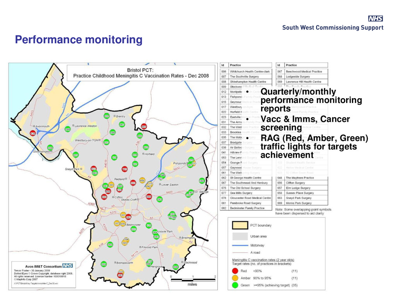Click 'South West Commissioning Support' text
396x297 pixels.
click(x=333, y=27)
